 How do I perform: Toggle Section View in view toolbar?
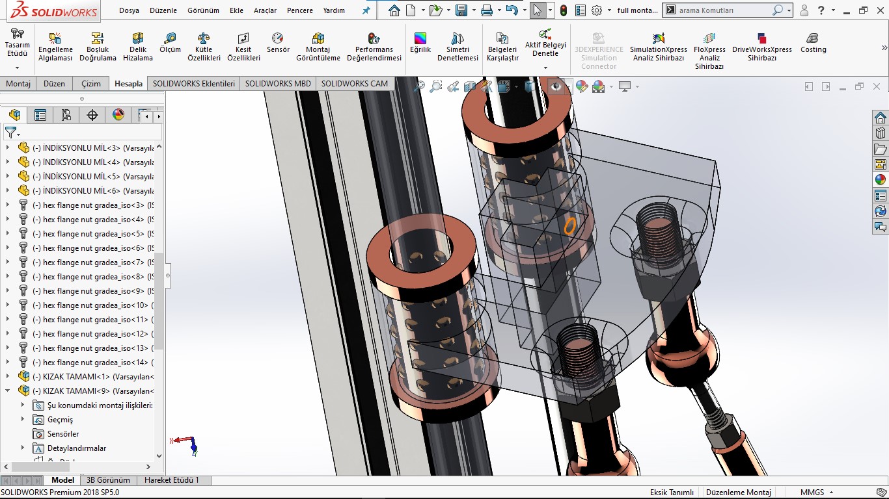[x=470, y=86]
